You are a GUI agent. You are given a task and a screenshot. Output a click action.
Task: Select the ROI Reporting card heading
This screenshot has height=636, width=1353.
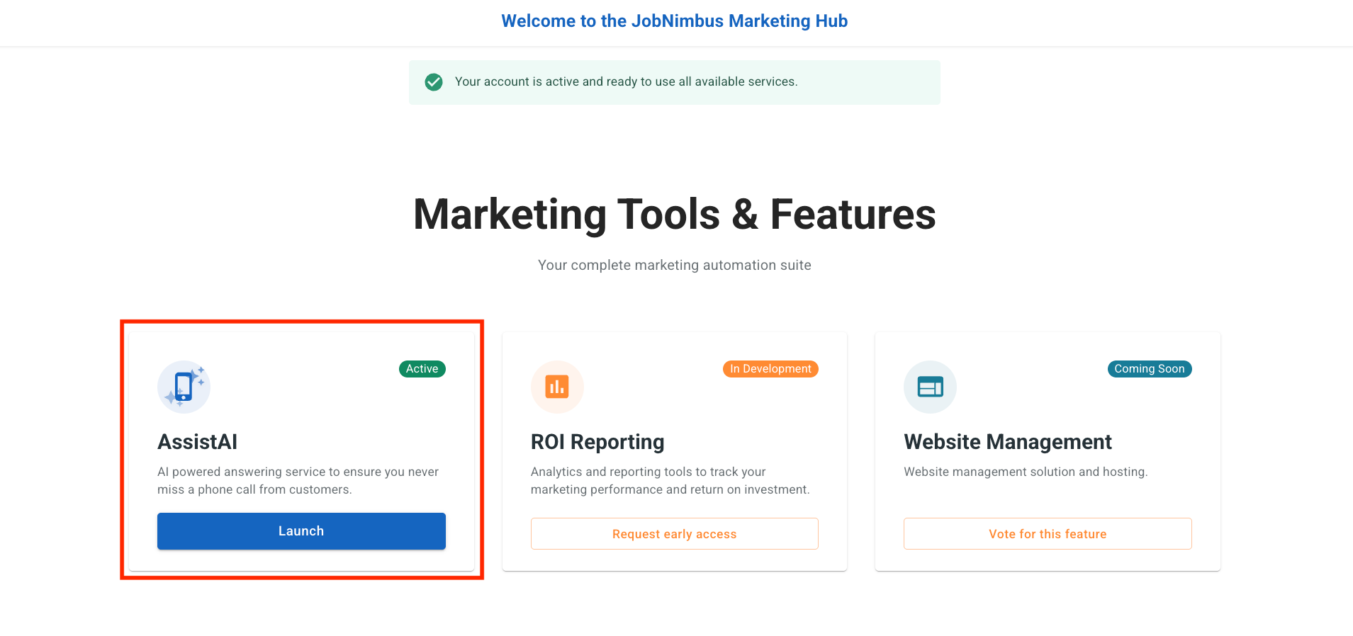pyautogui.click(x=597, y=442)
